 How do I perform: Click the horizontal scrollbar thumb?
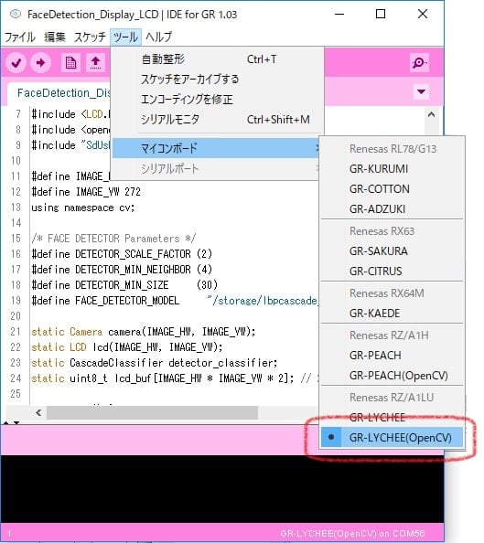(x=152, y=413)
